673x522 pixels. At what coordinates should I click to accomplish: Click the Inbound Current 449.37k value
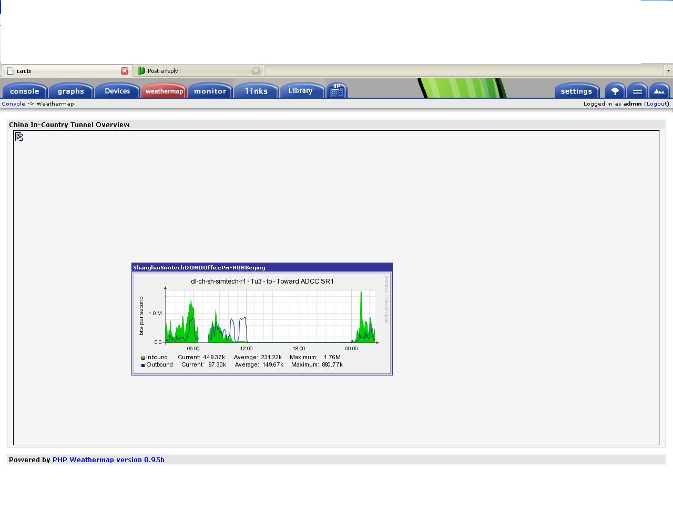tap(214, 358)
